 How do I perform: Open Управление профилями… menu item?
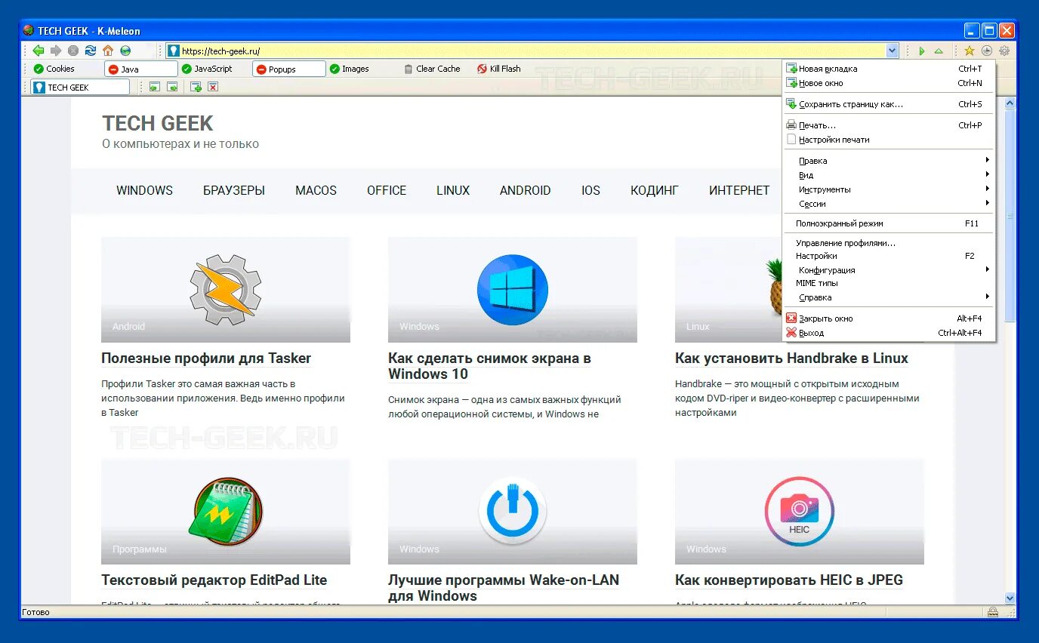[x=889, y=243]
